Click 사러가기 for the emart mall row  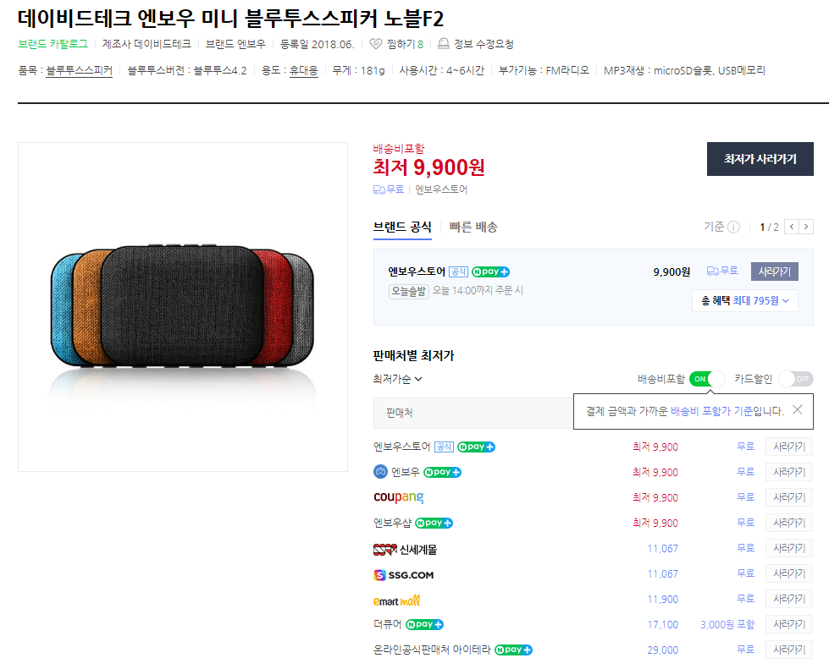789,599
